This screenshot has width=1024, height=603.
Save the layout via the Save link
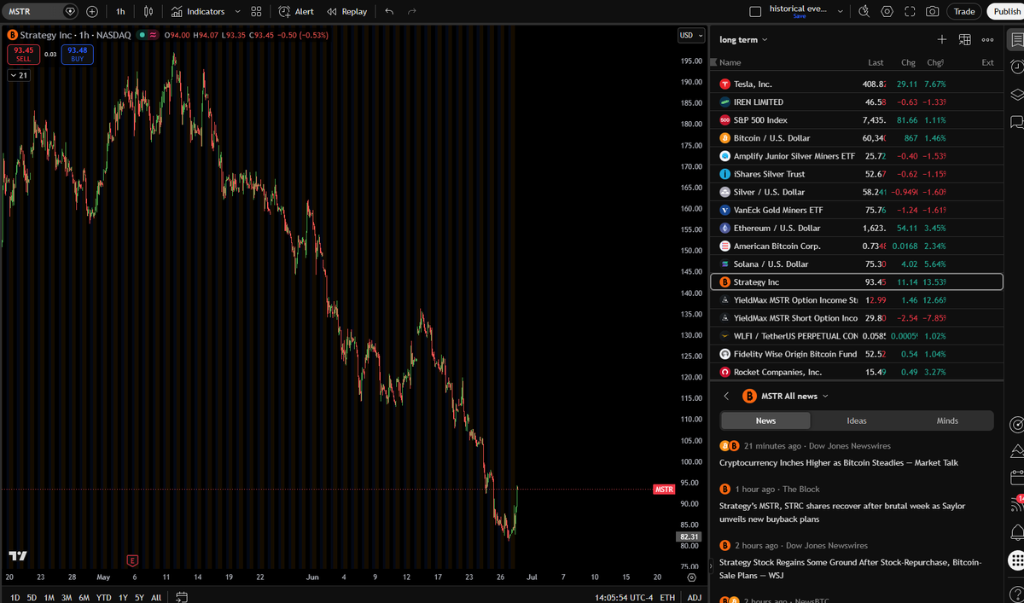click(x=799, y=16)
